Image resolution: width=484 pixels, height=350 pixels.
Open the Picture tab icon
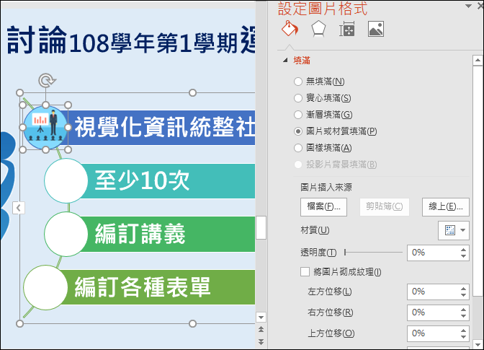point(376,29)
